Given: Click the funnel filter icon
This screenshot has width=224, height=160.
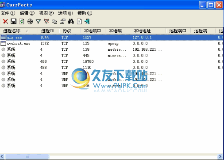Looking at the screenshot, I should pos(38,22).
